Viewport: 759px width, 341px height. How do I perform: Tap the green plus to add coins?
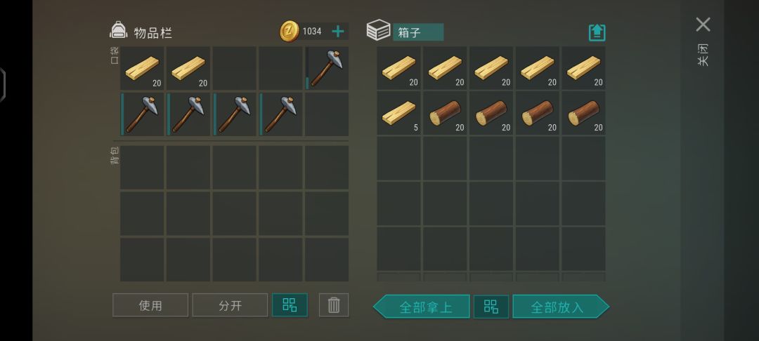pyautogui.click(x=338, y=32)
